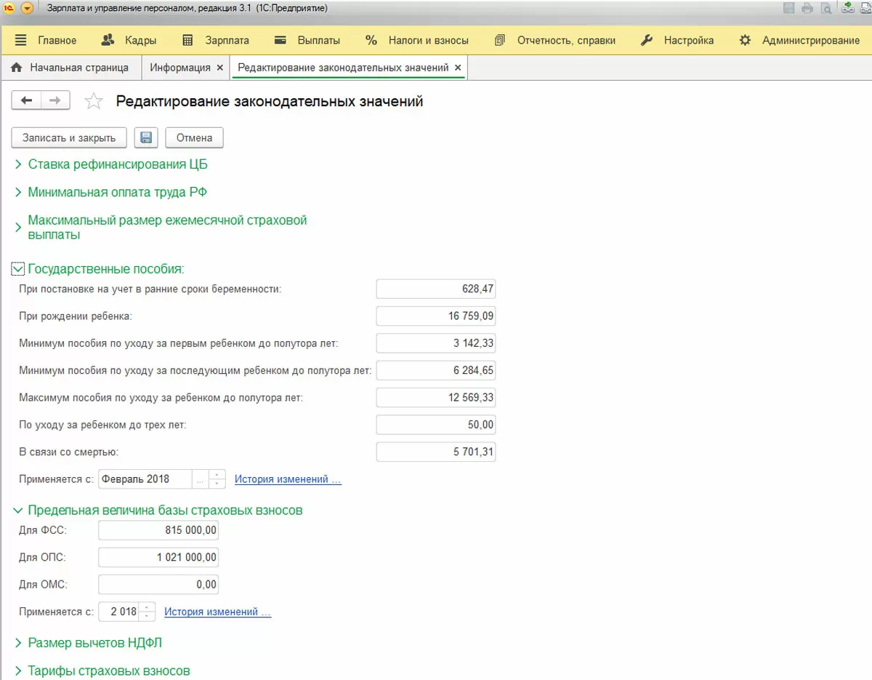Viewport: 872px width, 680px height.
Task: Click the По уходу за ребенком до трех лет: label
Action: pos(102,425)
